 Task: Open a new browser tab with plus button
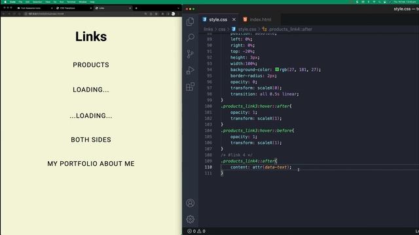pyautogui.click(x=136, y=8)
